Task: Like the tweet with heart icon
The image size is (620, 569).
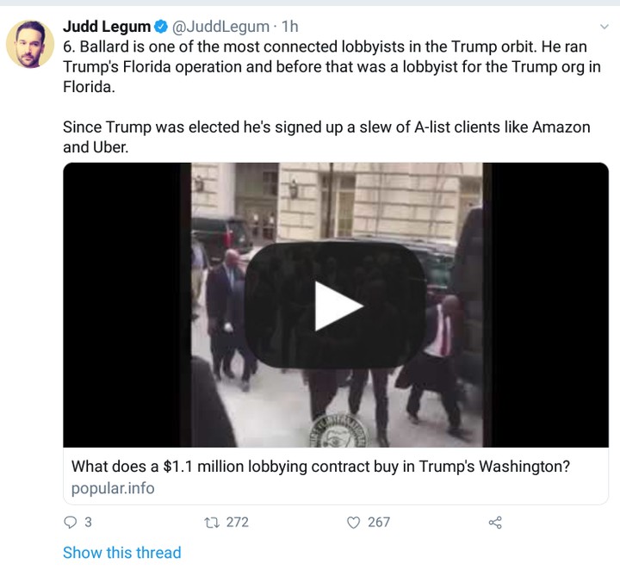Action: coord(353,523)
